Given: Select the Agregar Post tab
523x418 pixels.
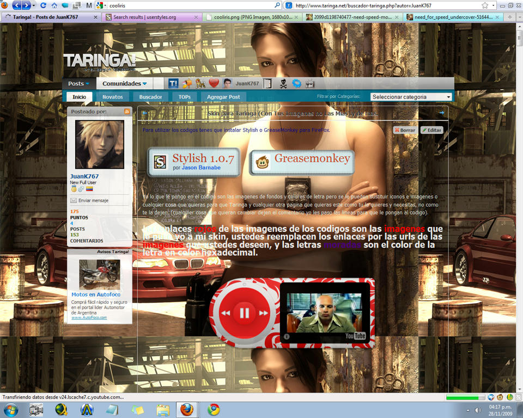Looking at the screenshot, I should pyautogui.click(x=223, y=97).
